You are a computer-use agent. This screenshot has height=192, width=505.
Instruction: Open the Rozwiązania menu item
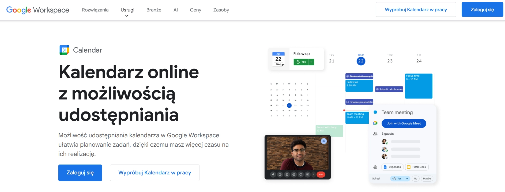(x=95, y=10)
